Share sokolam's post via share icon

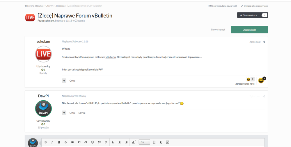tap(264, 42)
